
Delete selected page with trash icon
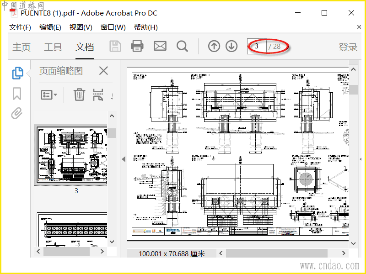pos(79,95)
